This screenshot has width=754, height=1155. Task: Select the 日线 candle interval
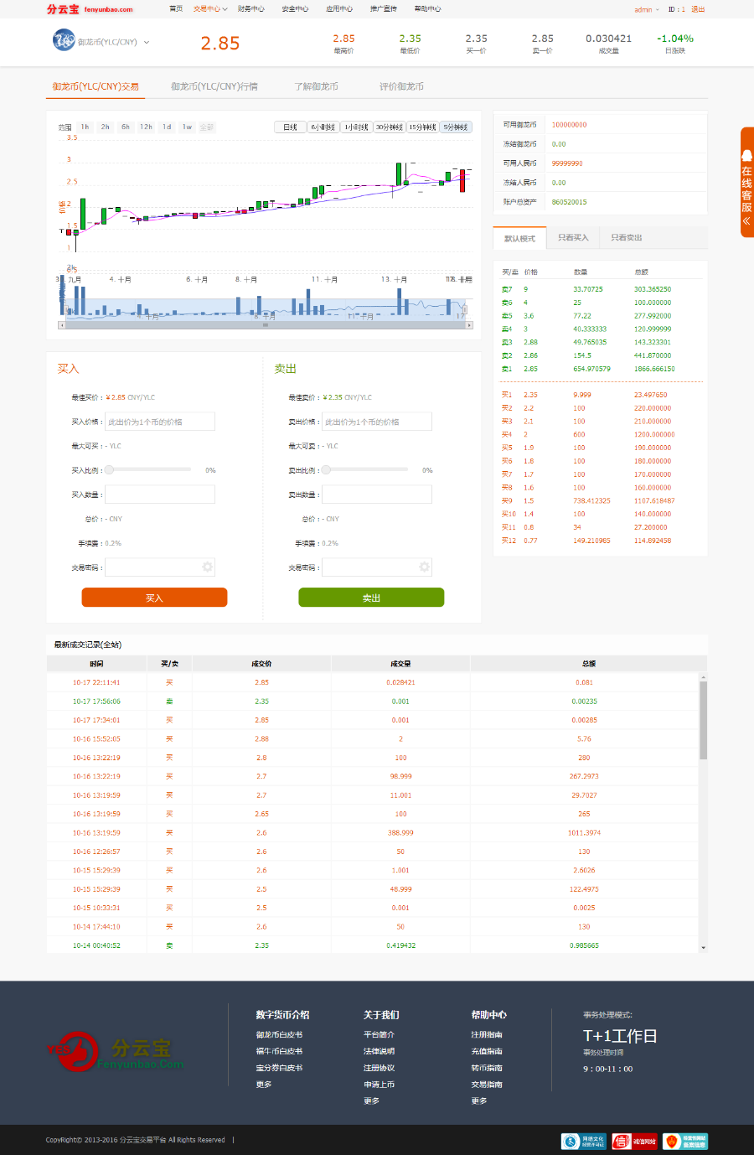(290, 127)
